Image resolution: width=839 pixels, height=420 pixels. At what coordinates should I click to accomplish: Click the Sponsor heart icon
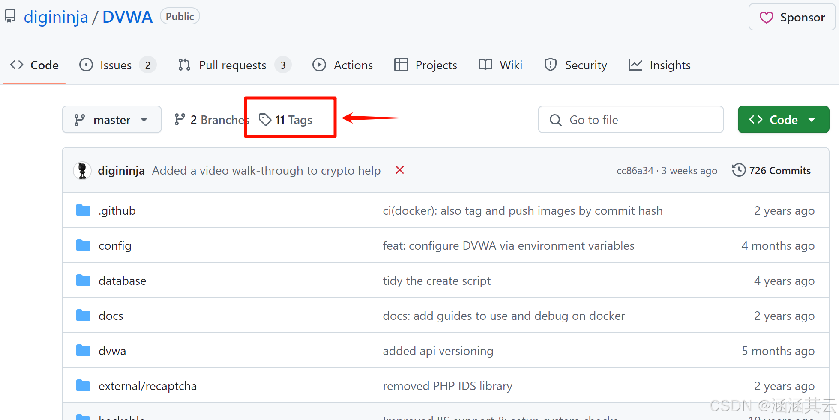(766, 18)
